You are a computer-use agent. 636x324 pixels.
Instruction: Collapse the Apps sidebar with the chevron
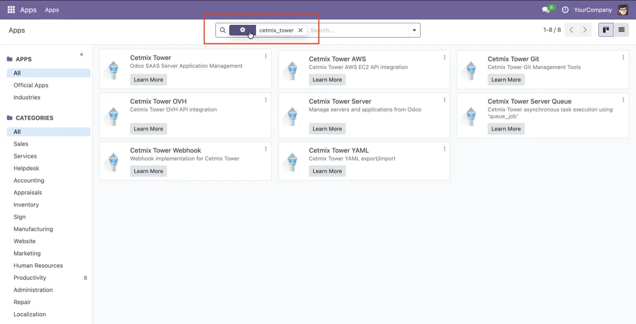coord(81,55)
